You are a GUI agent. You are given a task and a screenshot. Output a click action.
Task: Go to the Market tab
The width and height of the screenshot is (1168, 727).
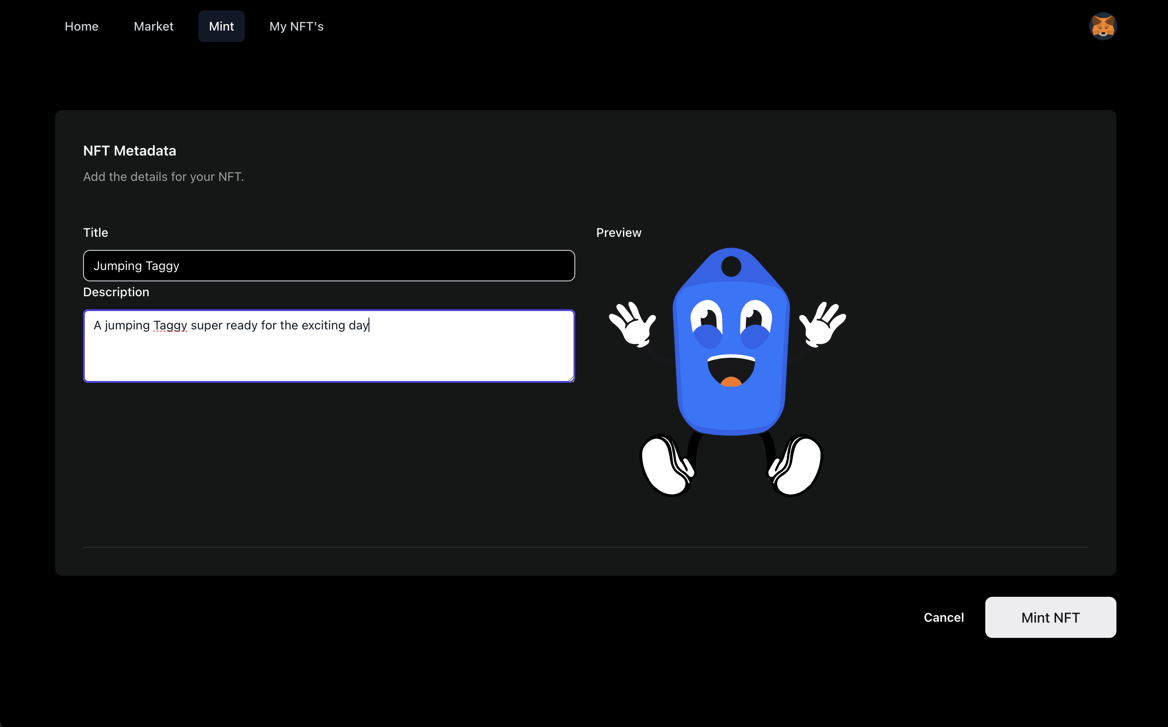coord(153,27)
